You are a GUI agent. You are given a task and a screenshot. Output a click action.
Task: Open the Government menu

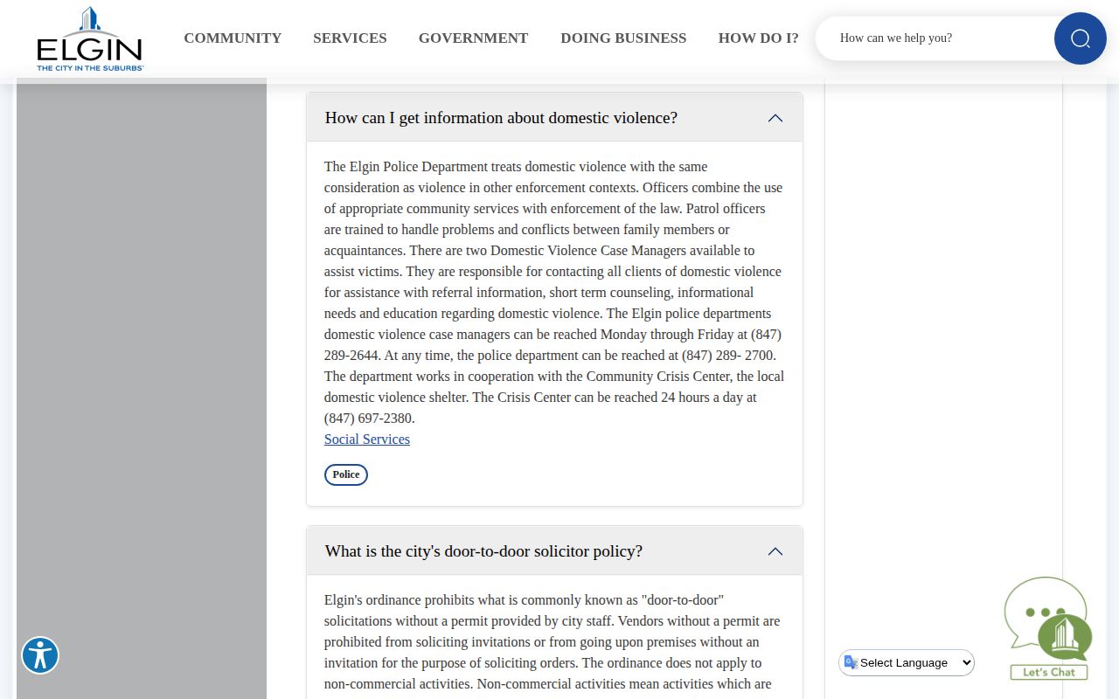point(473,38)
